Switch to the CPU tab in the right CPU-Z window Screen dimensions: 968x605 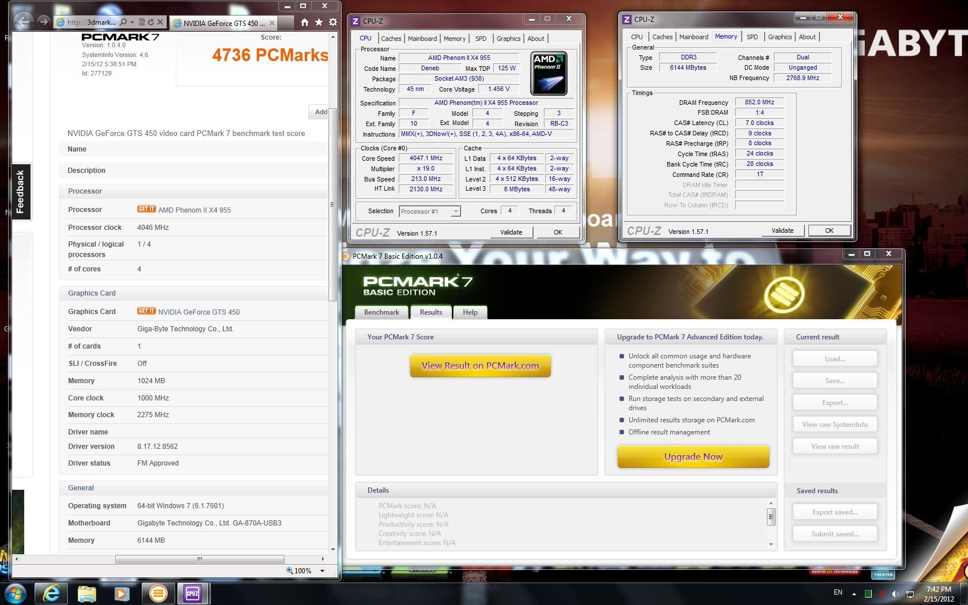(637, 37)
